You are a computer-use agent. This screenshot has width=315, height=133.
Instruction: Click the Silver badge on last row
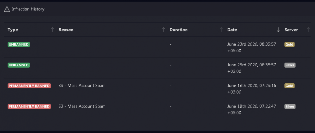[290, 107]
